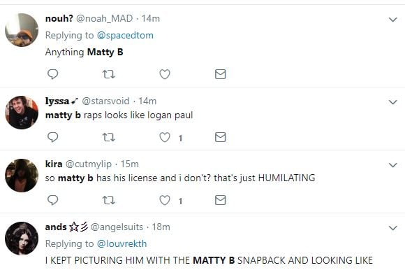Like lyssa's tweet about logan paul
The height and width of the screenshot is (270, 405).
pos(165,137)
